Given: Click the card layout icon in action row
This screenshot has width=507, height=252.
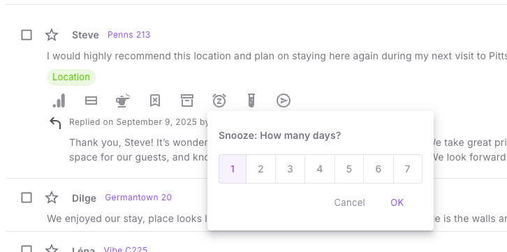Looking at the screenshot, I should pyautogui.click(x=91, y=101).
